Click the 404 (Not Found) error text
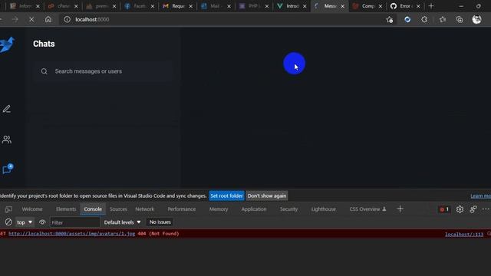Image resolution: width=491 pixels, height=276 pixels. [158, 234]
